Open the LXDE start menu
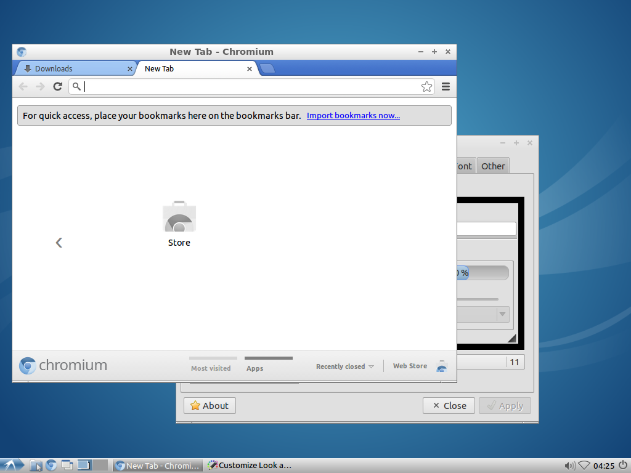This screenshot has height=473, width=631. pos(12,466)
